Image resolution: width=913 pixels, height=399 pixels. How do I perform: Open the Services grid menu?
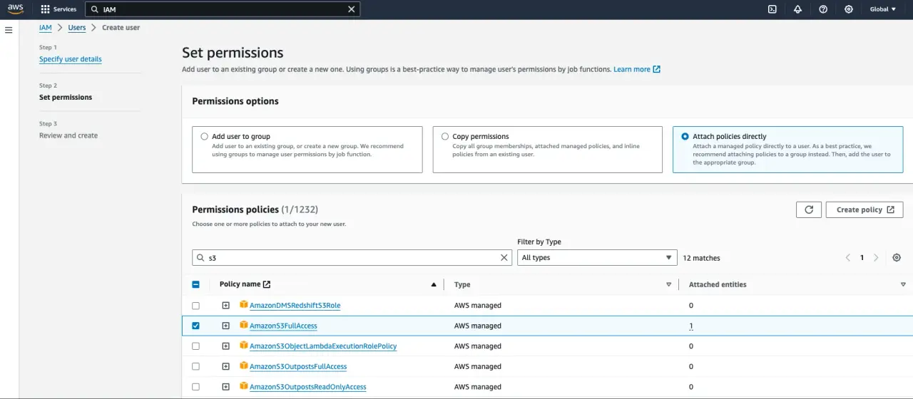pyautogui.click(x=58, y=9)
